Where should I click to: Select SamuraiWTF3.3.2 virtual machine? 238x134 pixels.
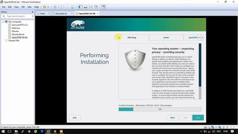(20, 25)
